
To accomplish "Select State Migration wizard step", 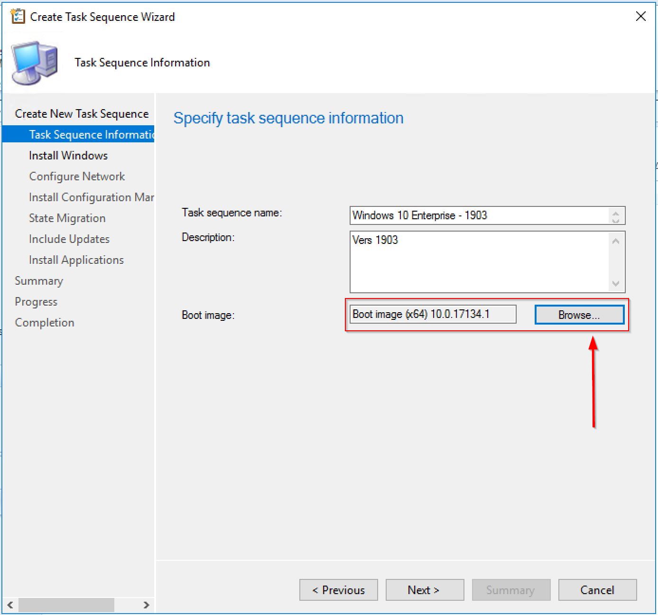I will pos(67,218).
